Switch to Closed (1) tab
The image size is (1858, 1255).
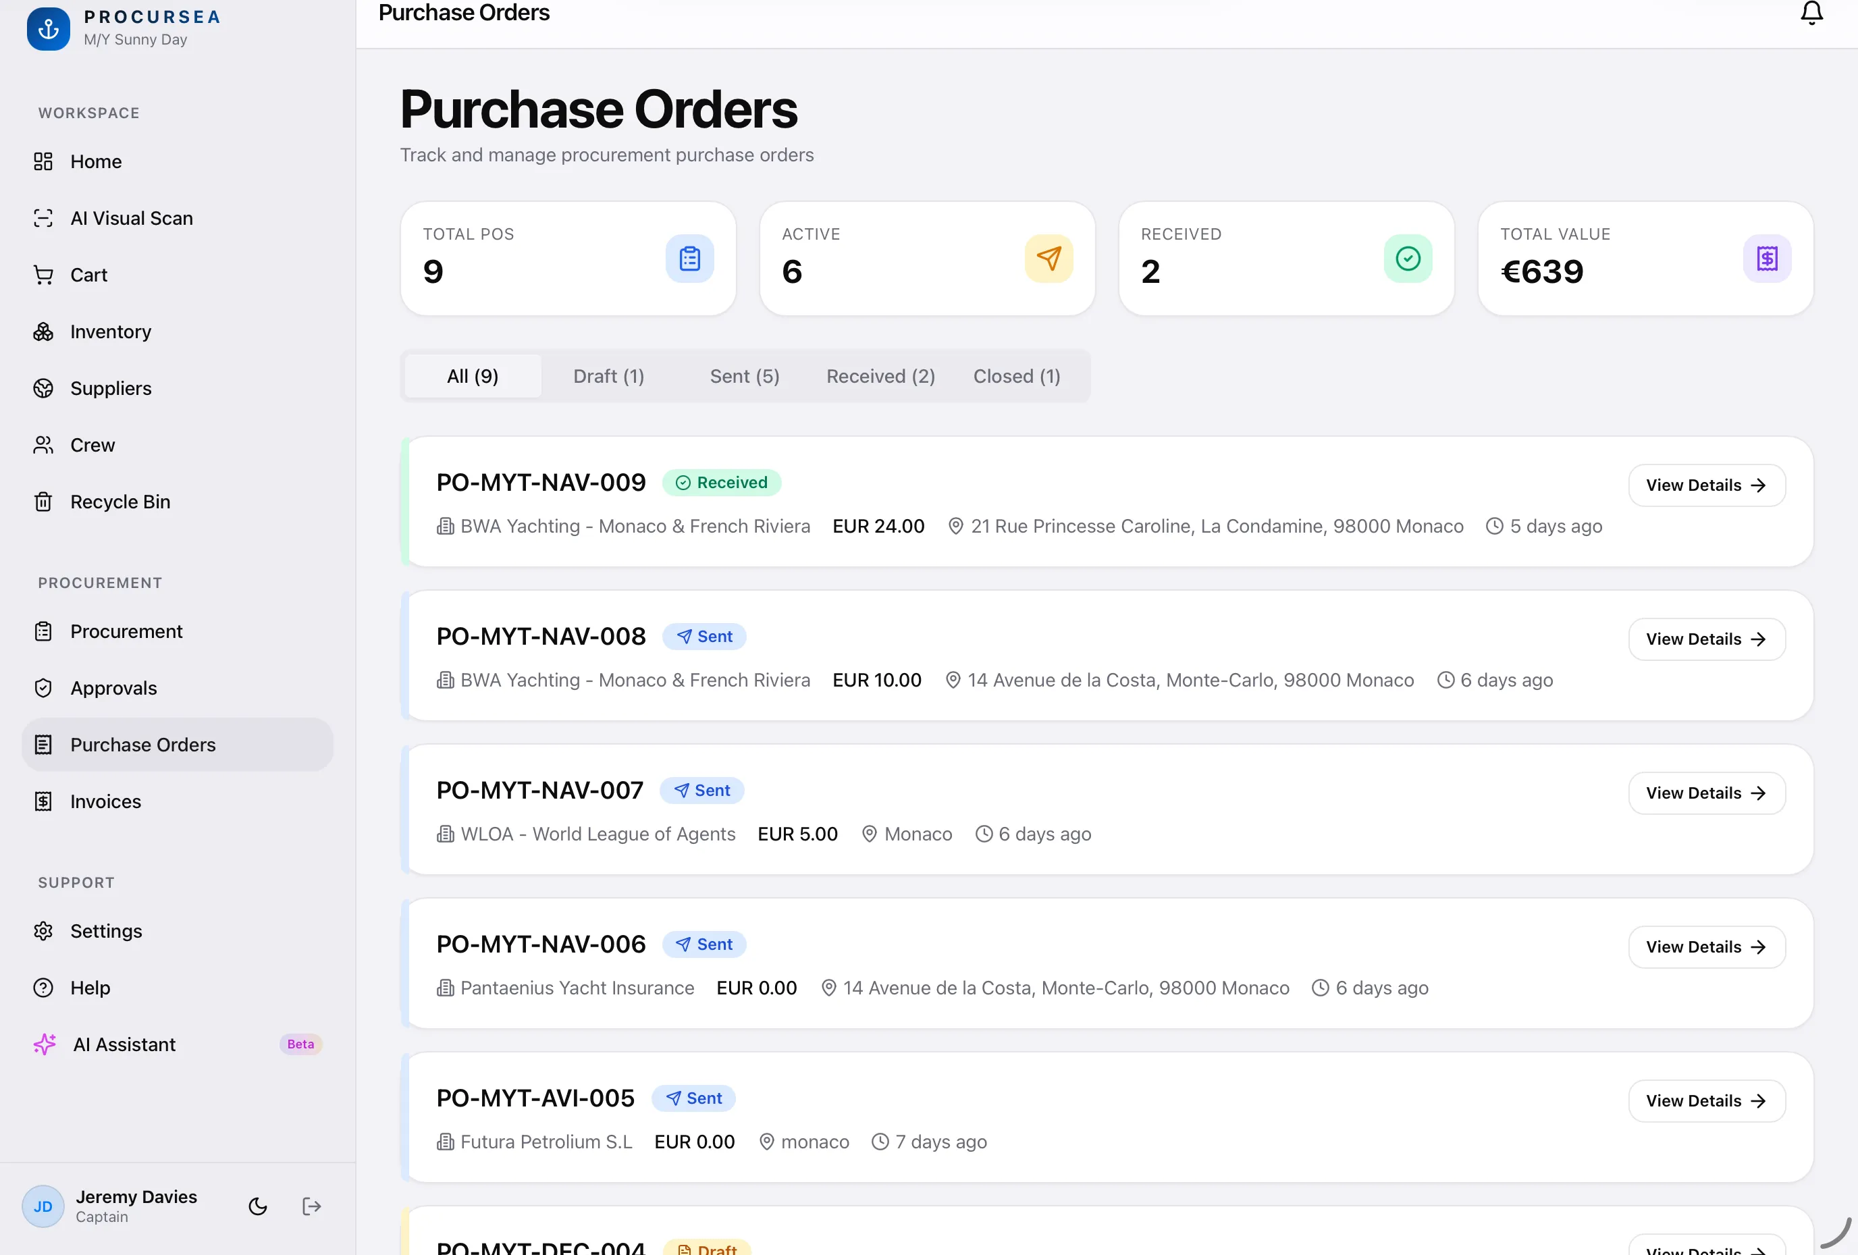click(x=1016, y=376)
